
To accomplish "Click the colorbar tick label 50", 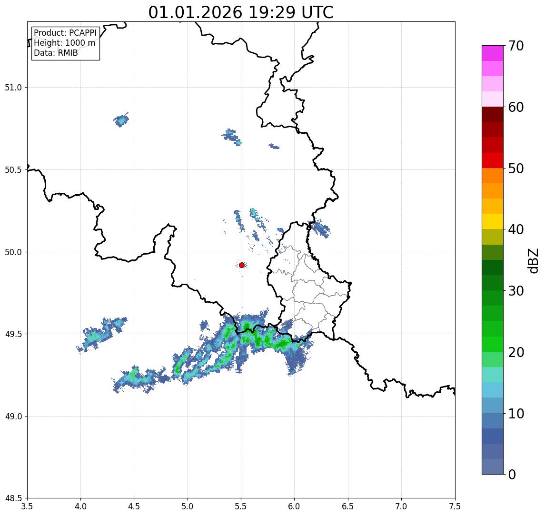I will (516, 169).
